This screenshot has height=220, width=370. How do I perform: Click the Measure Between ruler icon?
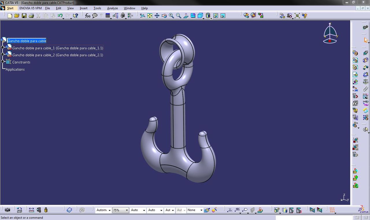click(x=32, y=210)
